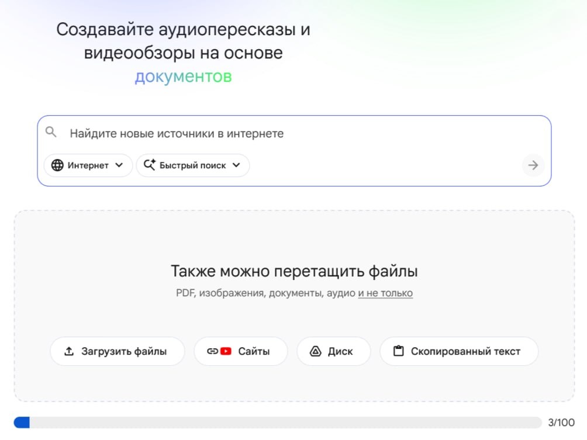Screen dimensions: 587x440
Task: Click the chevron next to Интернет
Action: pyautogui.click(x=120, y=165)
